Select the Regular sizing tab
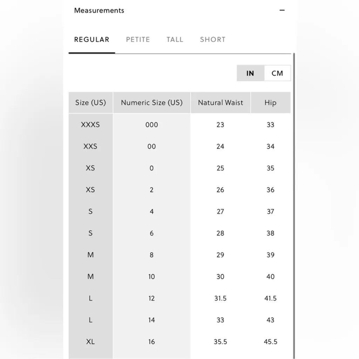The image size is (359, 359). click(x=92, y=40)
